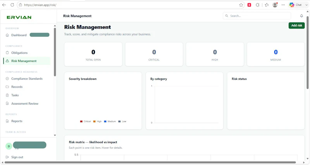The height and width of the screenshot is (165, 310).
Task: Toggle High legend orange swatch
Action: tap(94, 121)
